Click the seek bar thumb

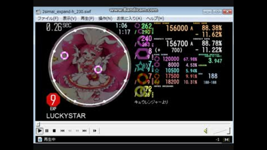point(38,124)
